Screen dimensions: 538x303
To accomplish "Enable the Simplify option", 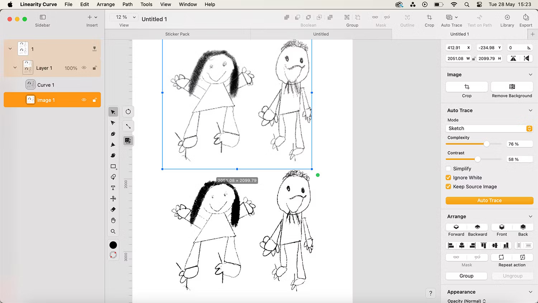I will pos(448,169).
